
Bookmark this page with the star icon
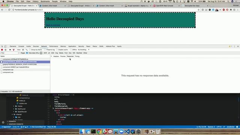[x=199, y=10]
